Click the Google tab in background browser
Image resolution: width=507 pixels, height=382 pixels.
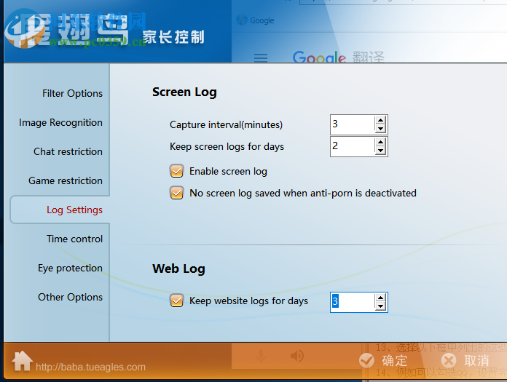pos(256,20)
